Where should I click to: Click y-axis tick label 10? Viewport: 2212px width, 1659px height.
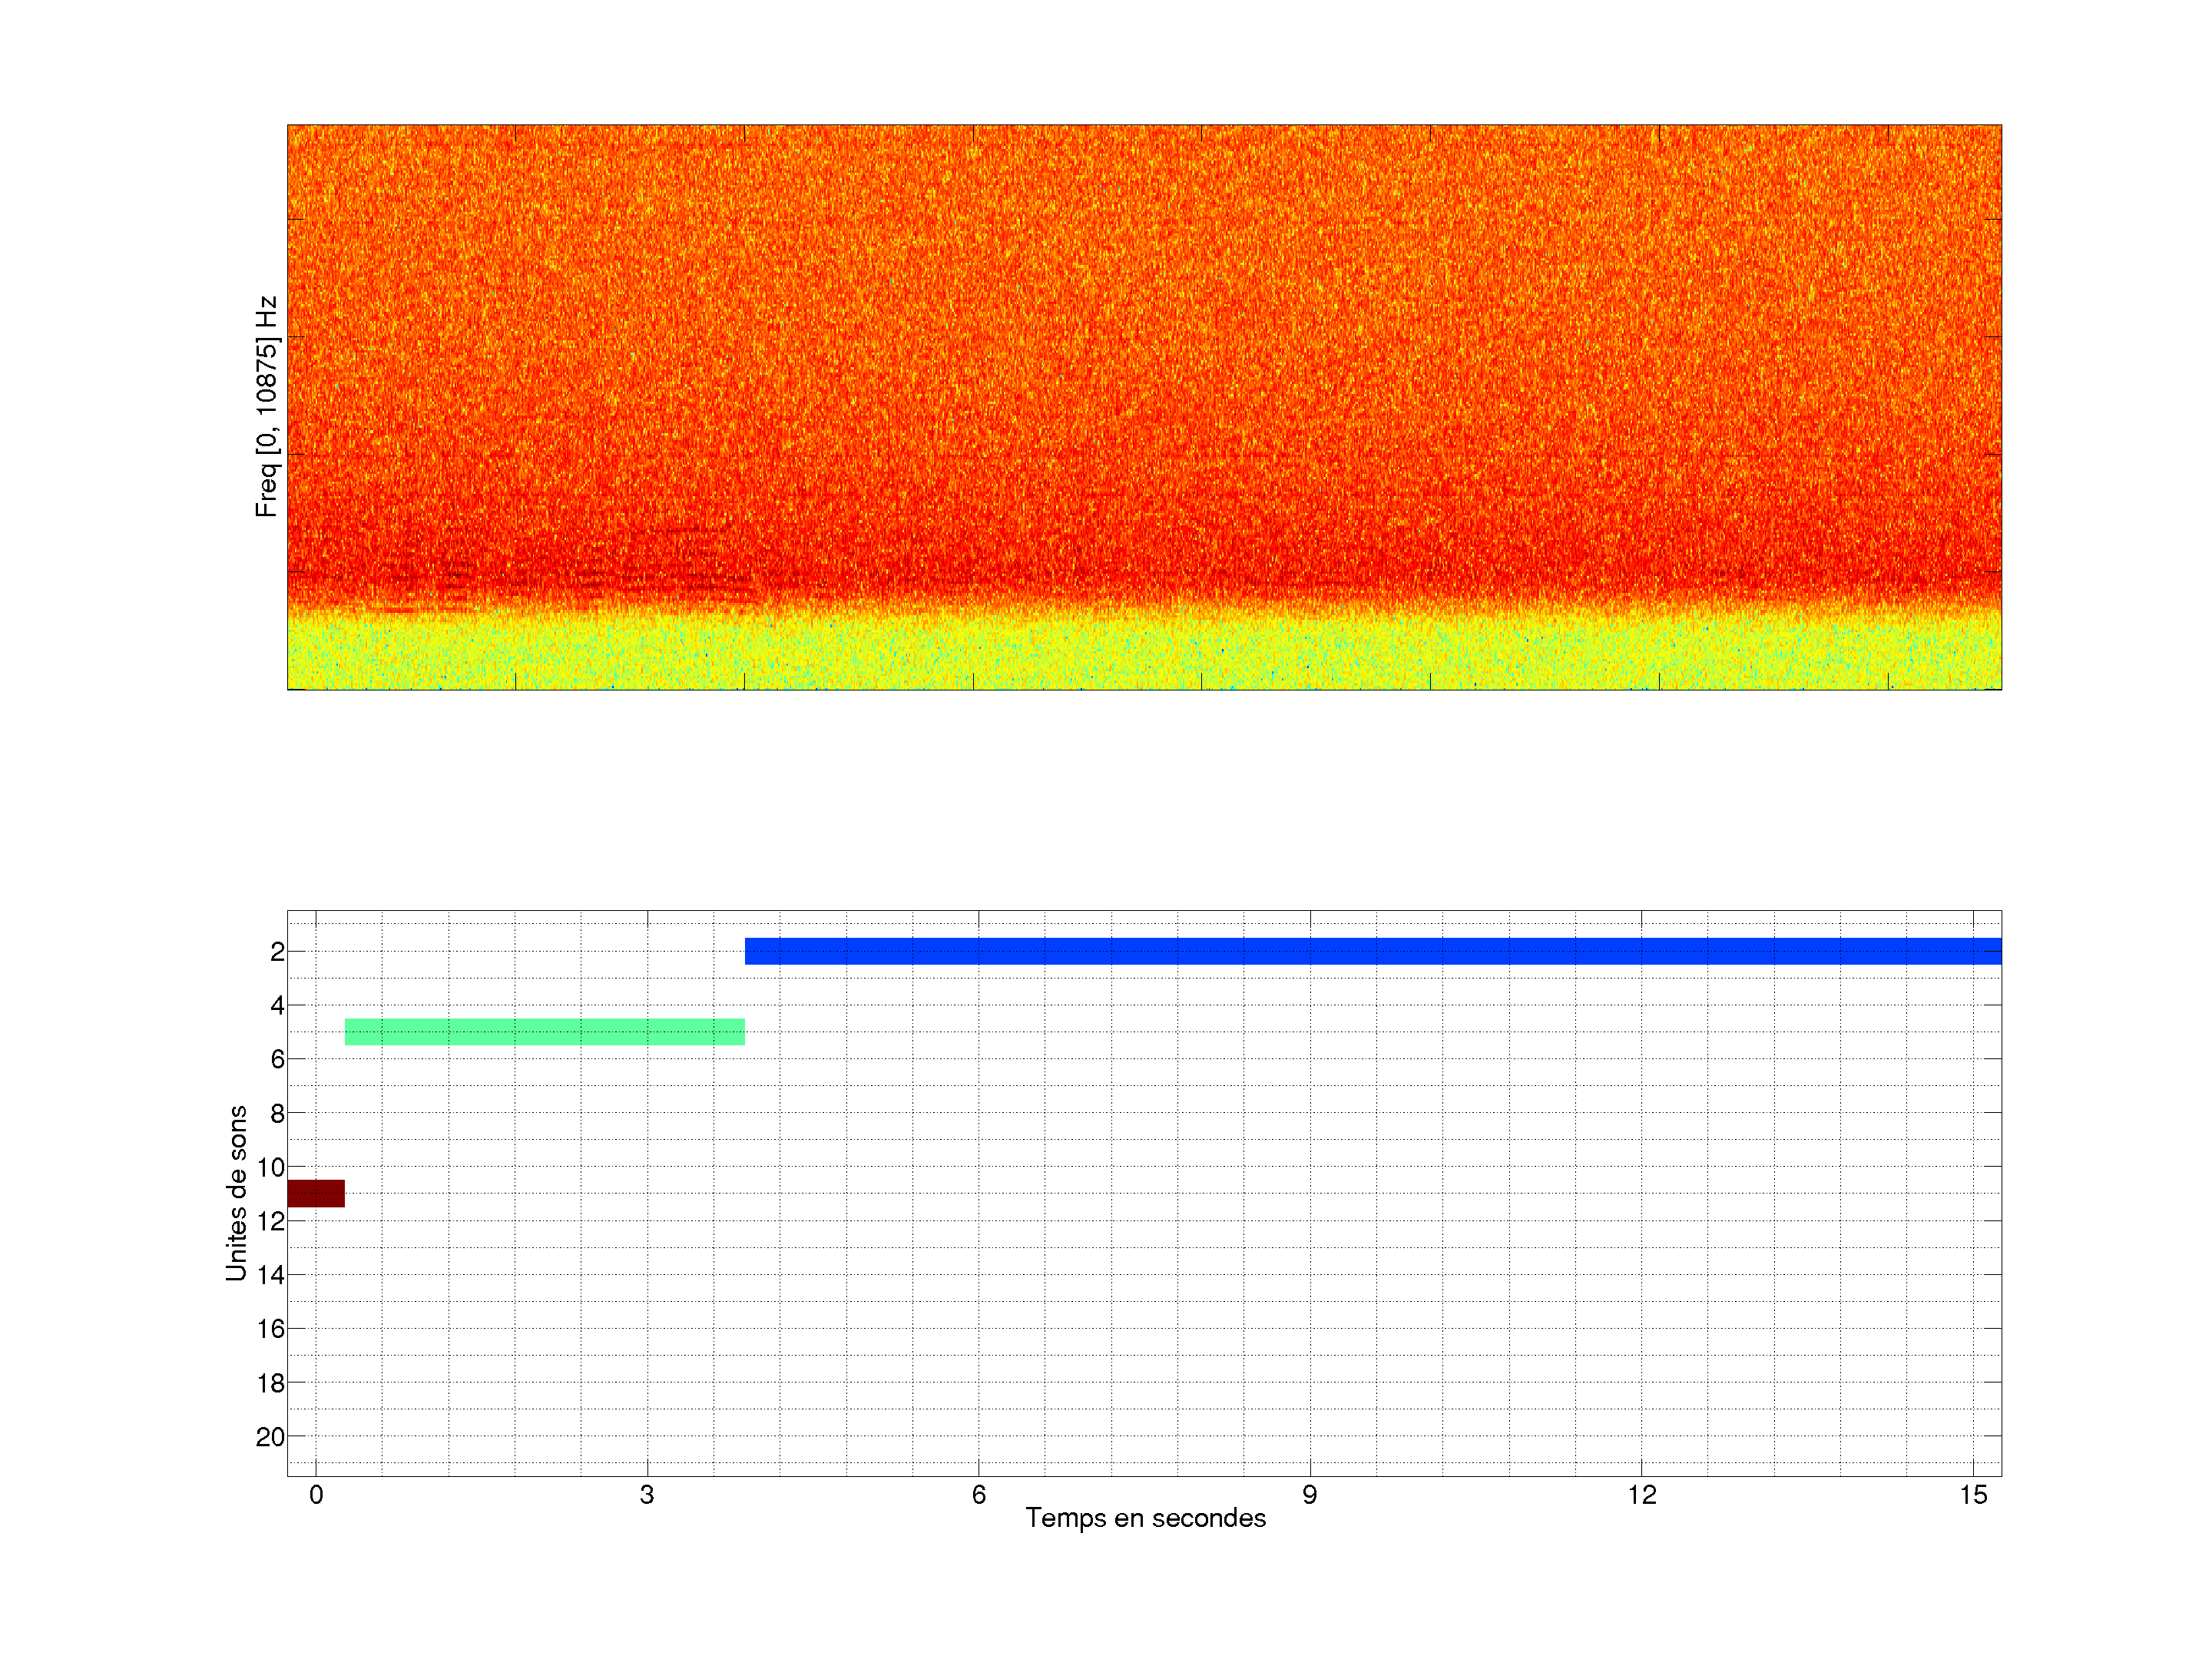[x=270, y=1167]
